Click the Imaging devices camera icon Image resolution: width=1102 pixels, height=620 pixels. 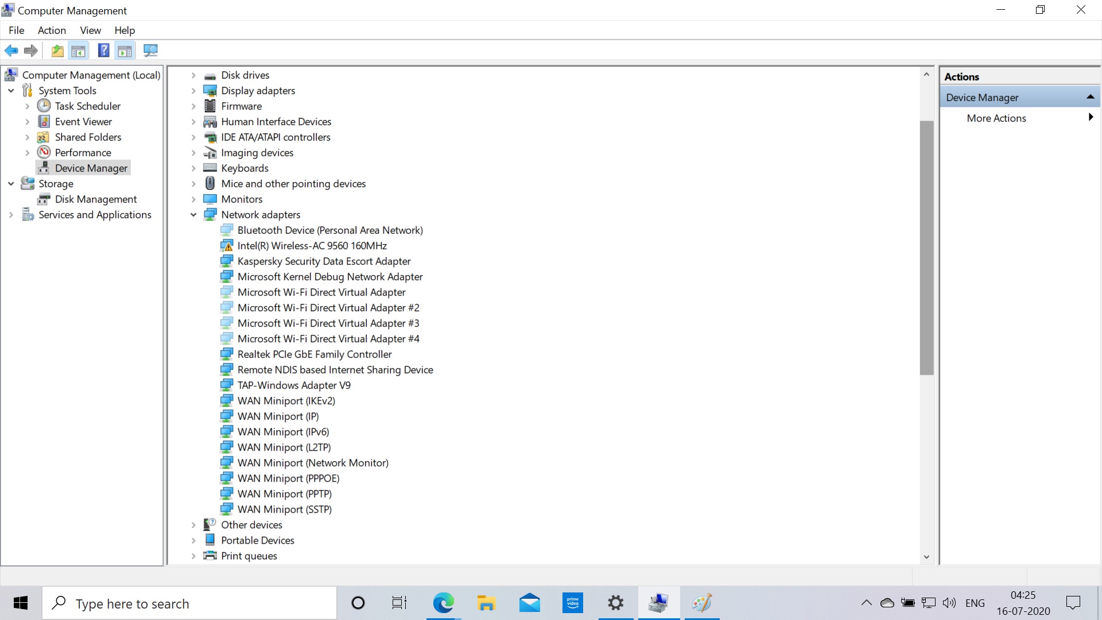[x=211, y=153]
